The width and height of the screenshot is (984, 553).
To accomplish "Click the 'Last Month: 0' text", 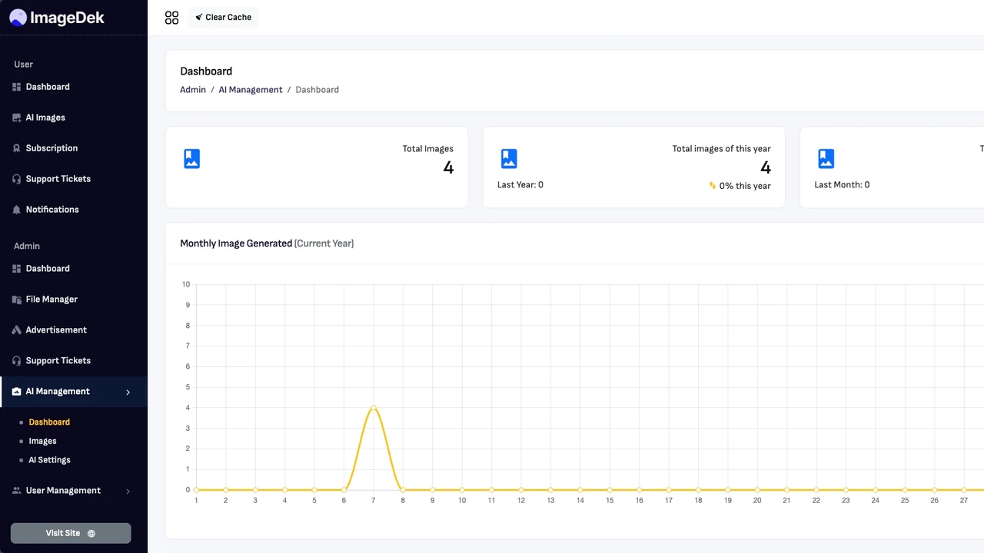I will coord(843,185).
